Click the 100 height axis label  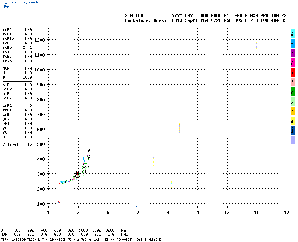(41, 204)
